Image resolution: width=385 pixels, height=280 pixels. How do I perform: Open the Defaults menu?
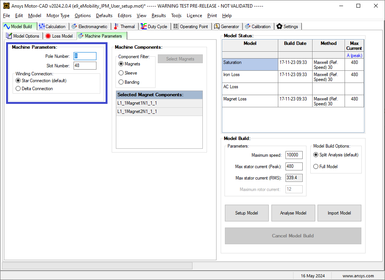tap(104, 16)
